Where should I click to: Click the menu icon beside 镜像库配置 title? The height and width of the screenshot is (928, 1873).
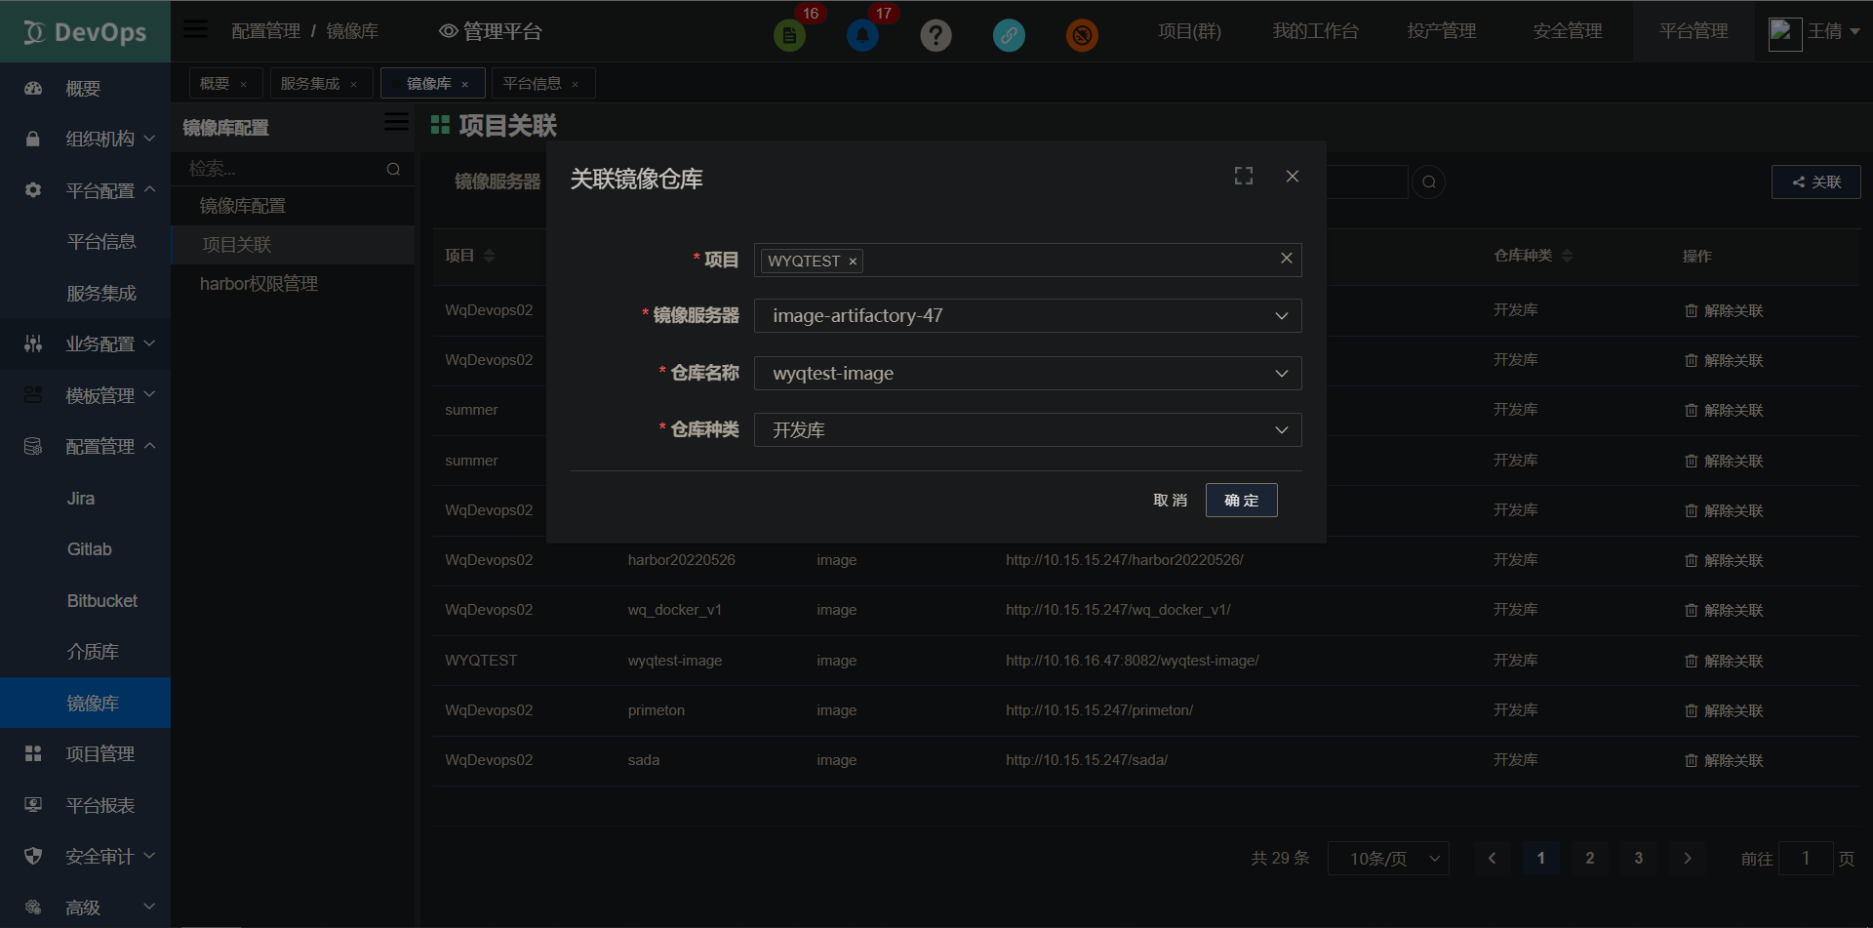[x=395, y=122]
